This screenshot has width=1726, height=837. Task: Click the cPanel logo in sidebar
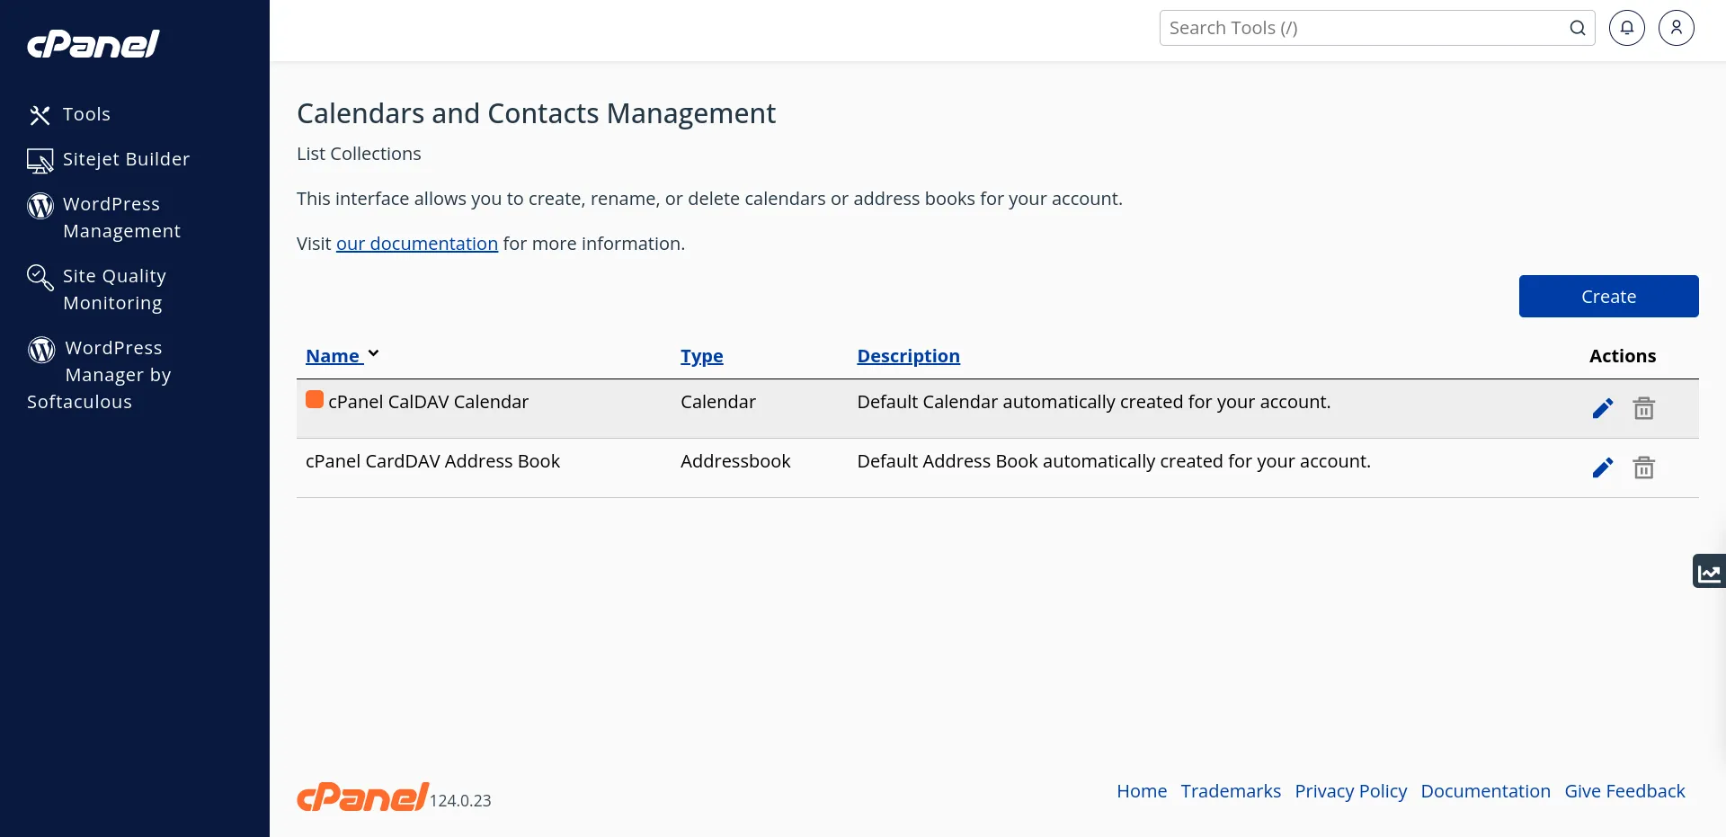pyautogui.click(x=93, y=43)
